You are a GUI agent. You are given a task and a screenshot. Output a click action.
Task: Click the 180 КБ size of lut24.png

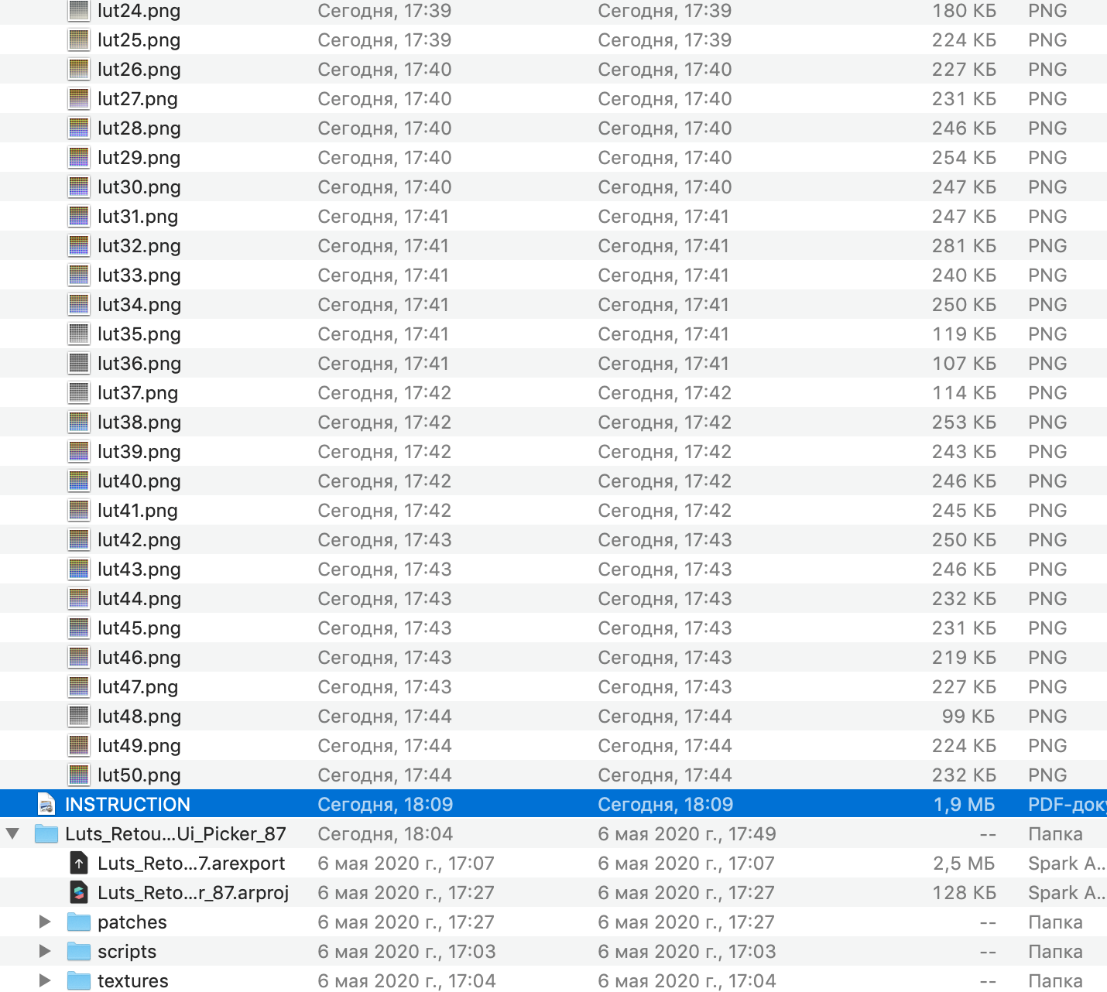coord(964,11)
